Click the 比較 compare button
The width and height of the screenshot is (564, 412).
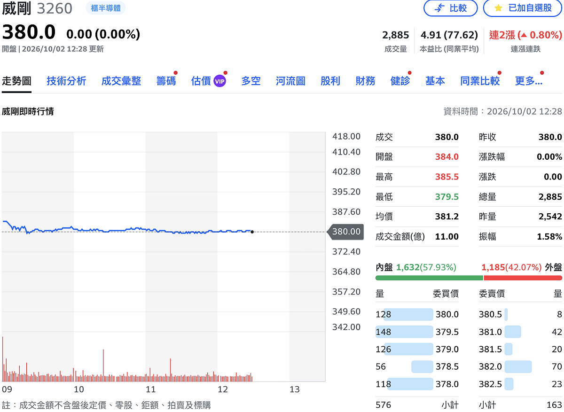450,8
